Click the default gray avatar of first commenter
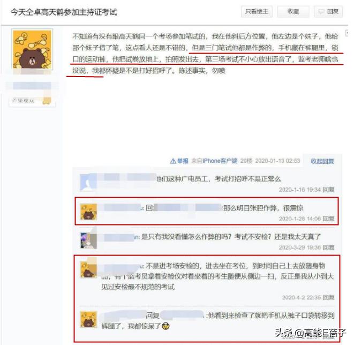Image resolution: width=354 pixels, height=345 pixels. click(x=88, y=183)
